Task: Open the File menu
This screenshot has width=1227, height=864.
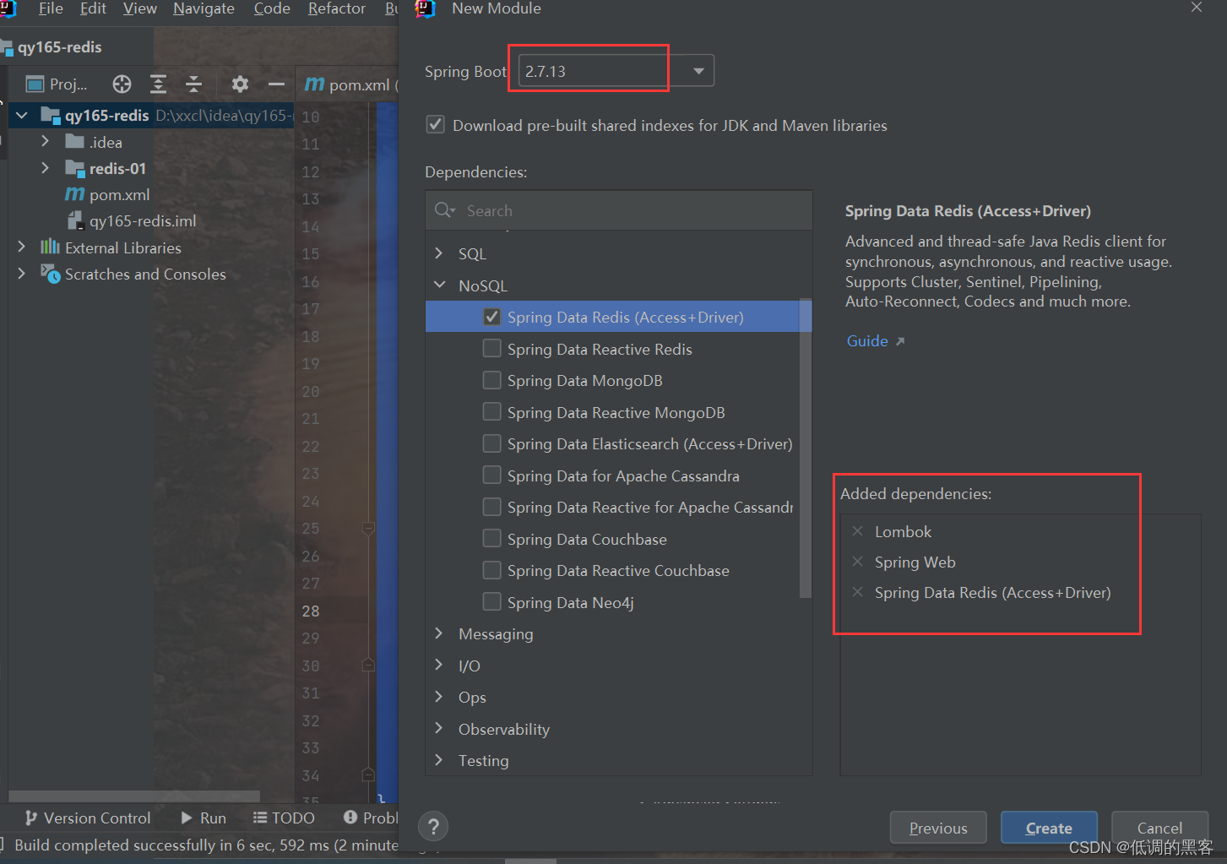Action: 51,8
